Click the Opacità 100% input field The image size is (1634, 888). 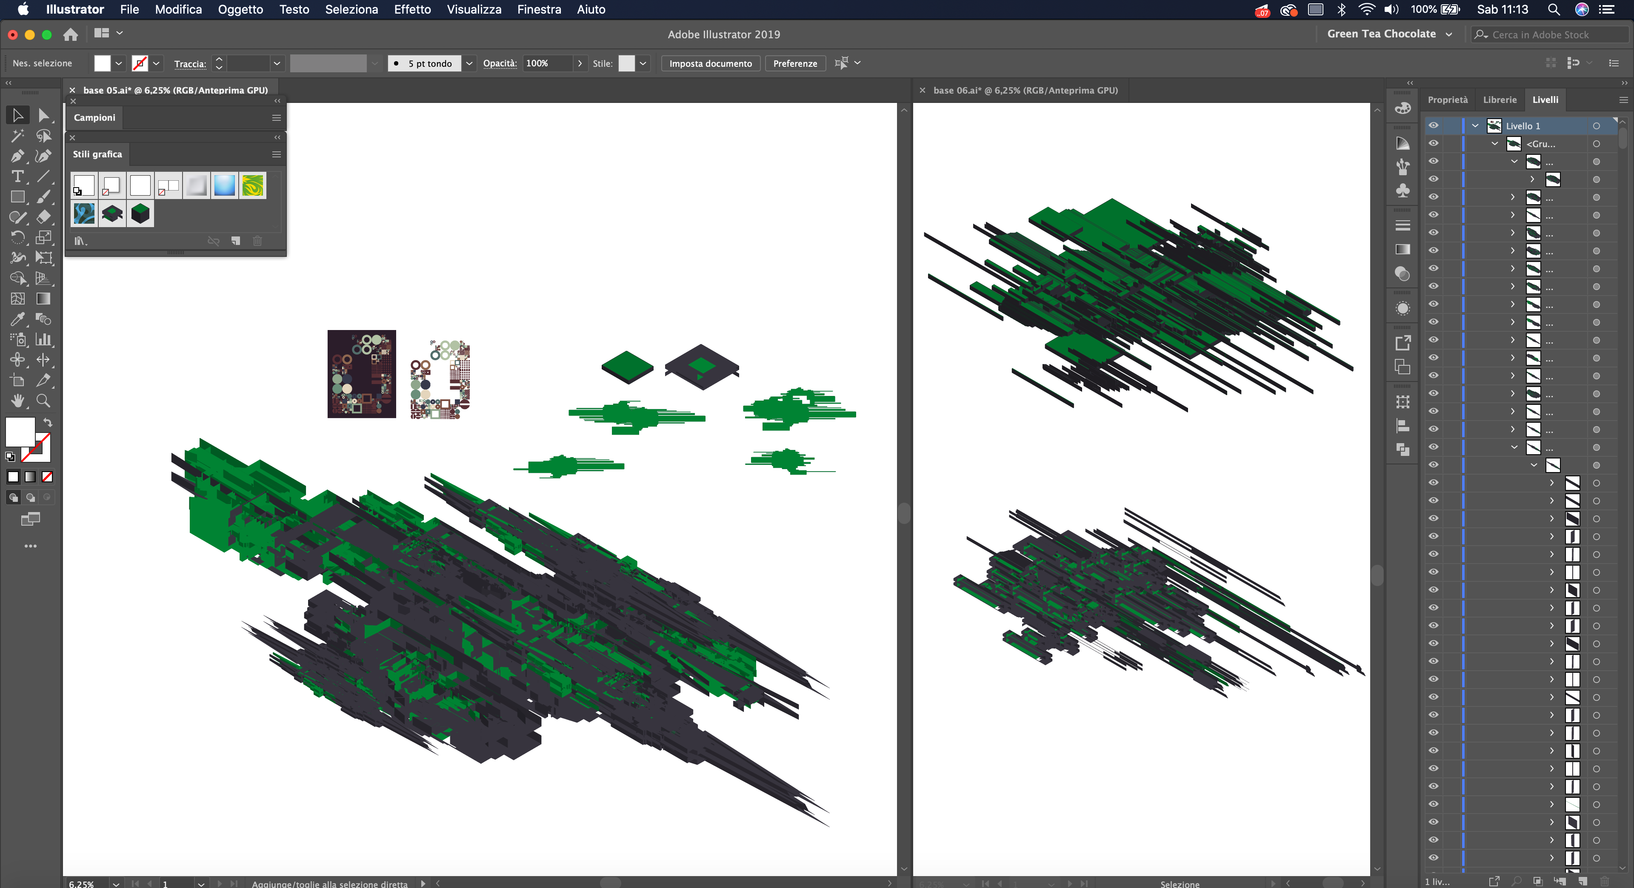547,63
